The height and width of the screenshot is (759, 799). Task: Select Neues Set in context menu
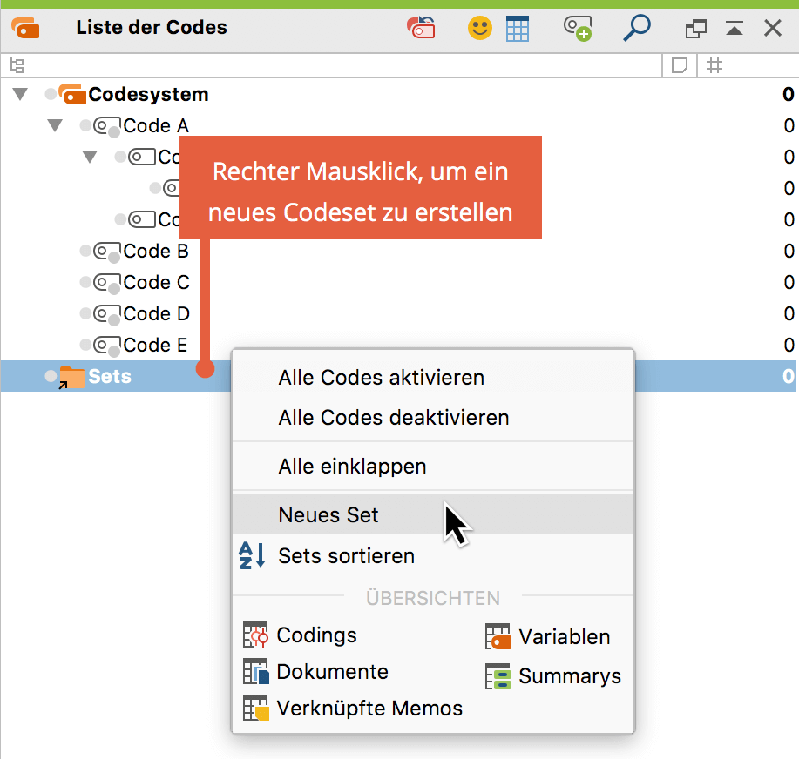pyautogui.click(x=433, y=514)
